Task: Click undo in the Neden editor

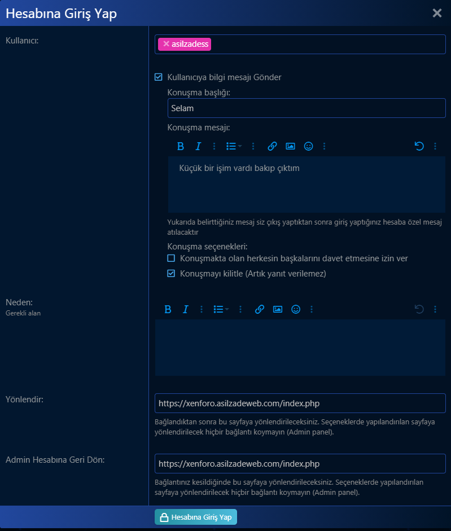Action: coord(419,309)
